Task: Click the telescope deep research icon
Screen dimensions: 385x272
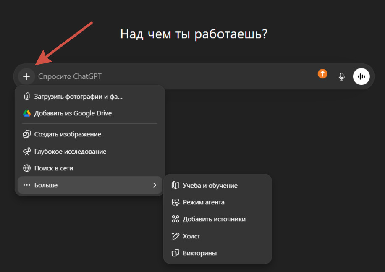Action: coord(27,152)
